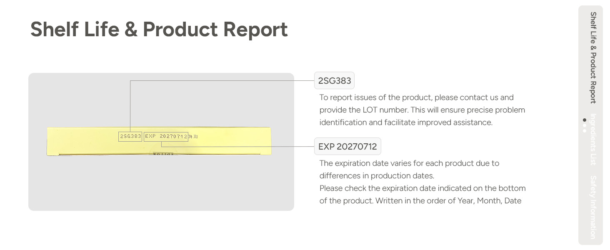Click the 2SG383 LOT number label
Image resolution: width=610 pixels, height=250 pixels.
tap(334, 81)
